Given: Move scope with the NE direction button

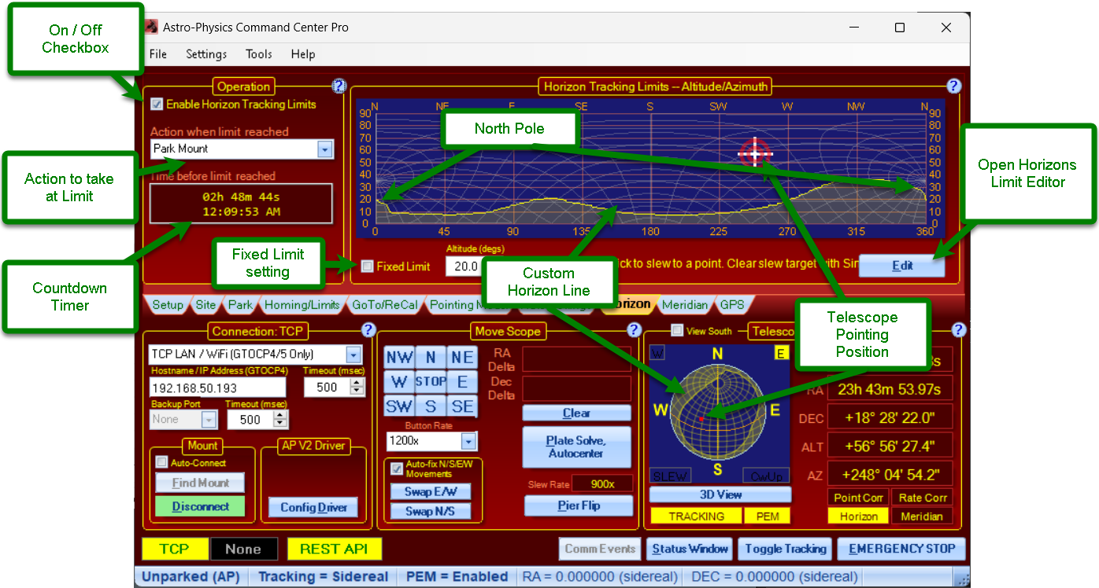Looking at the screenshot, I should (462, 358).
